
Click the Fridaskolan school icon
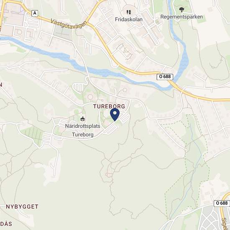(129, 12)
